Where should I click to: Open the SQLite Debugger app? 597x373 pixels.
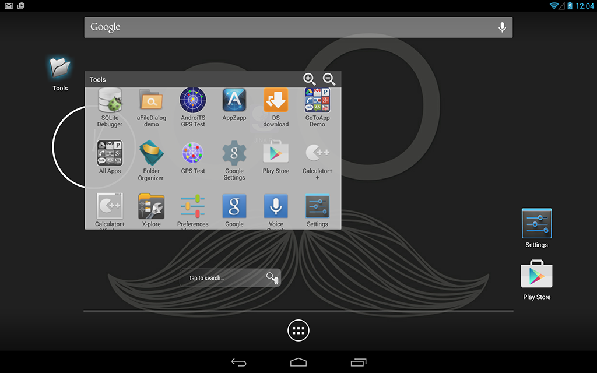[110, 105]
